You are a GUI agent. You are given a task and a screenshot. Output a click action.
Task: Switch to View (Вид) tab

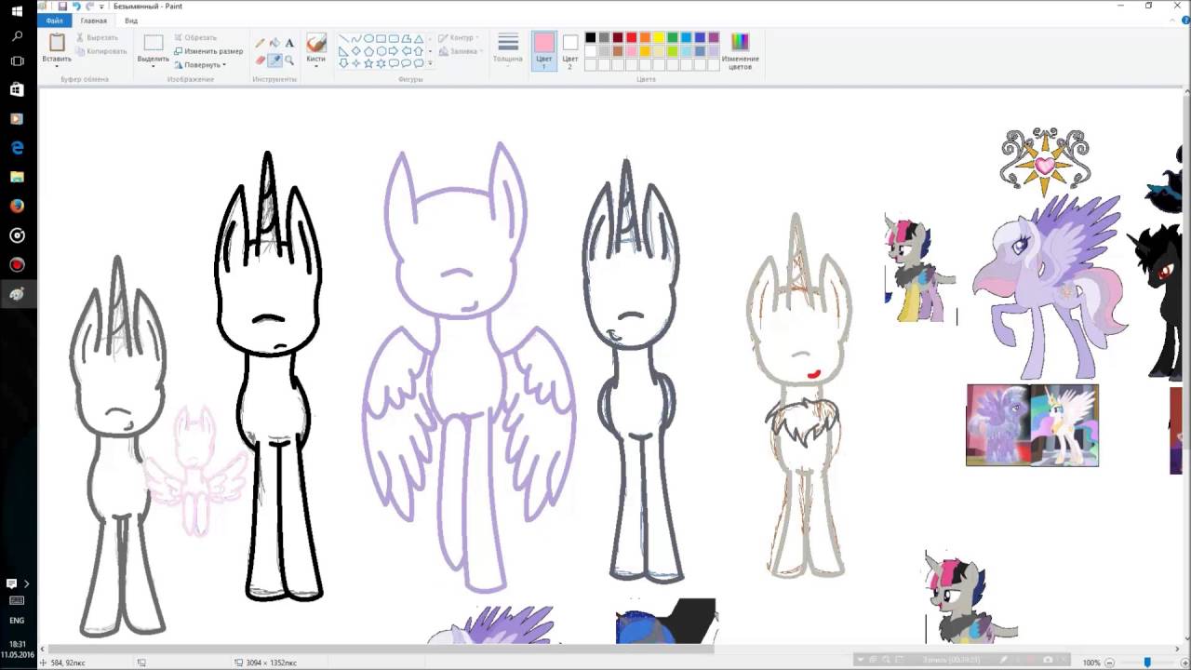pyautogui.click(x=131, y=20)
